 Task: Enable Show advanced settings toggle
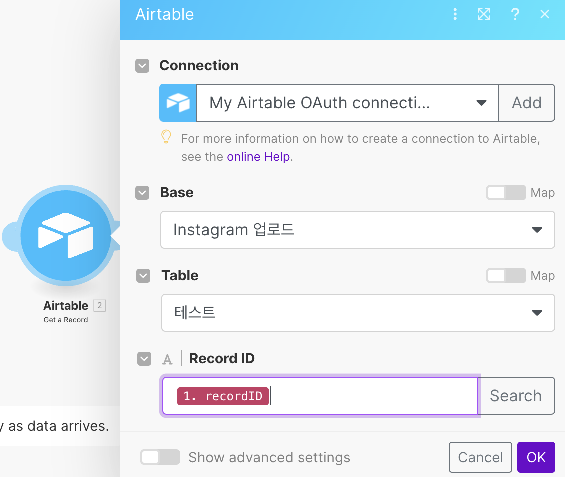pyautogui.click(x=160, y=457)
